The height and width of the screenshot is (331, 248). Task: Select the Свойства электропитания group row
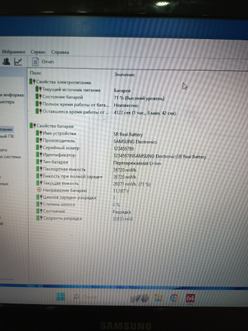tap(60, 82)
